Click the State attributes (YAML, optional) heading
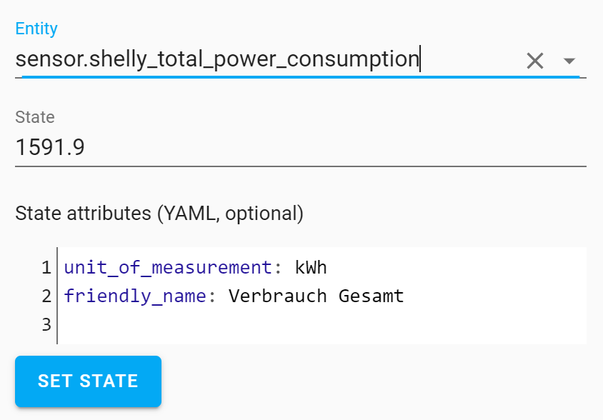The image size is (603, 420). pyautogui.click(x=159, y=213)
